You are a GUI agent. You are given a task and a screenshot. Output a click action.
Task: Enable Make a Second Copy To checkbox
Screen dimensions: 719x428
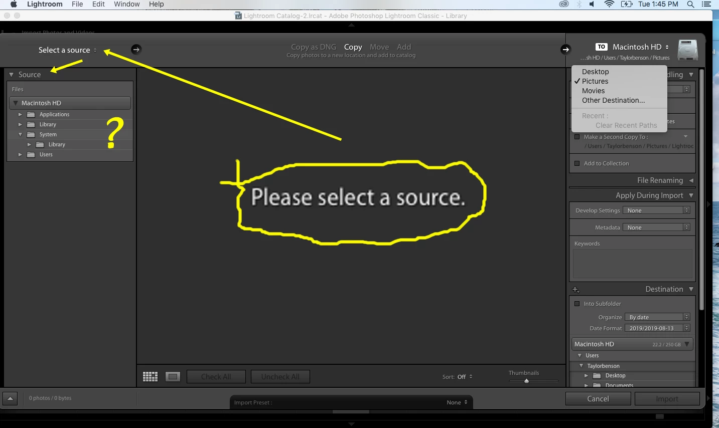(577, 136)
